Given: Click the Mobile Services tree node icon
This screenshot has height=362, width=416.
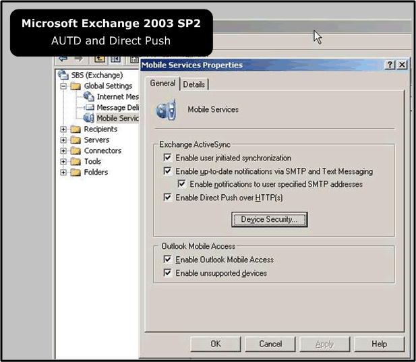Looking at the screenshot, I should (88, 118).
